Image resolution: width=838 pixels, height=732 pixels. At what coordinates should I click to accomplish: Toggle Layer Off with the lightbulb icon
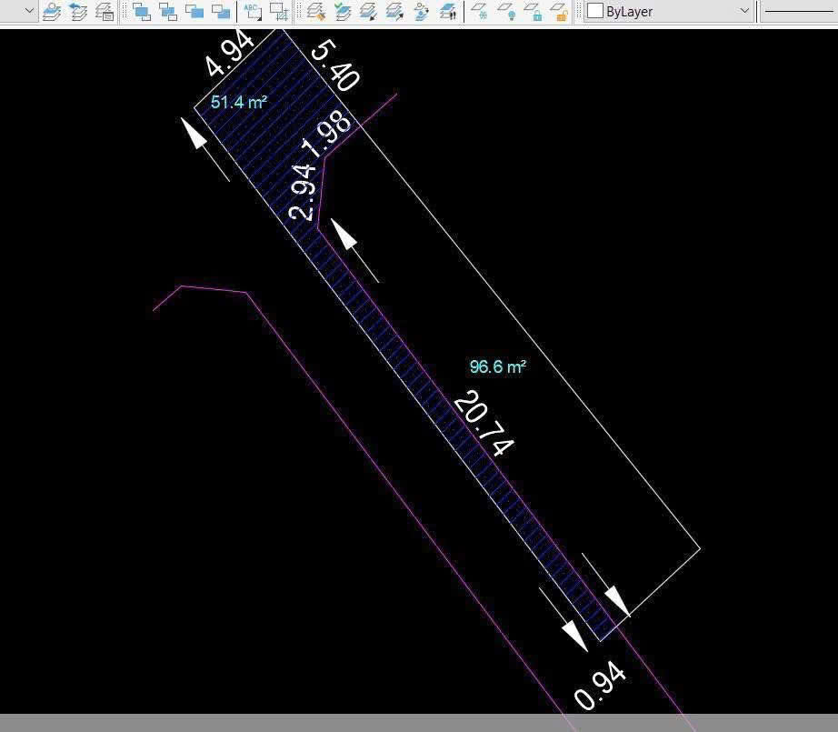point(509,12)
